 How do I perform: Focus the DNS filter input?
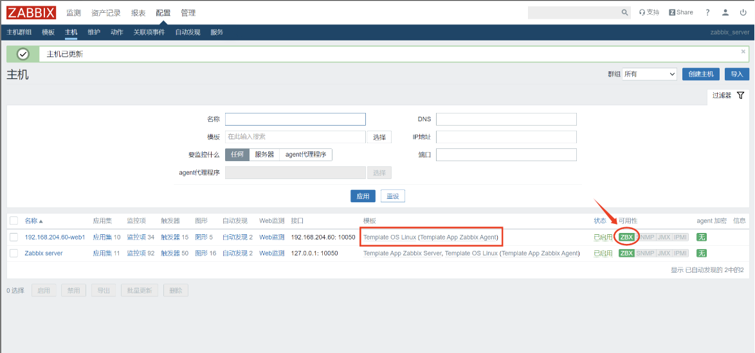pyautogui.click(x=506, y=119)
